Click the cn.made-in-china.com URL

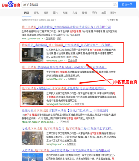(38, 122)
